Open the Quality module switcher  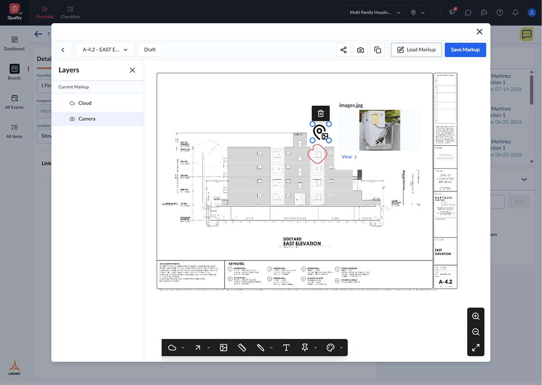[x=14, y=12]
